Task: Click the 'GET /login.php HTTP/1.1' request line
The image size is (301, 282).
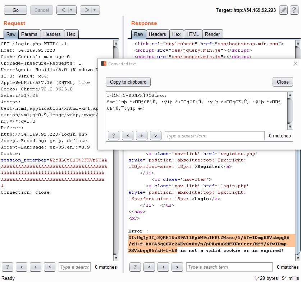Action: (x=34, y=44)
